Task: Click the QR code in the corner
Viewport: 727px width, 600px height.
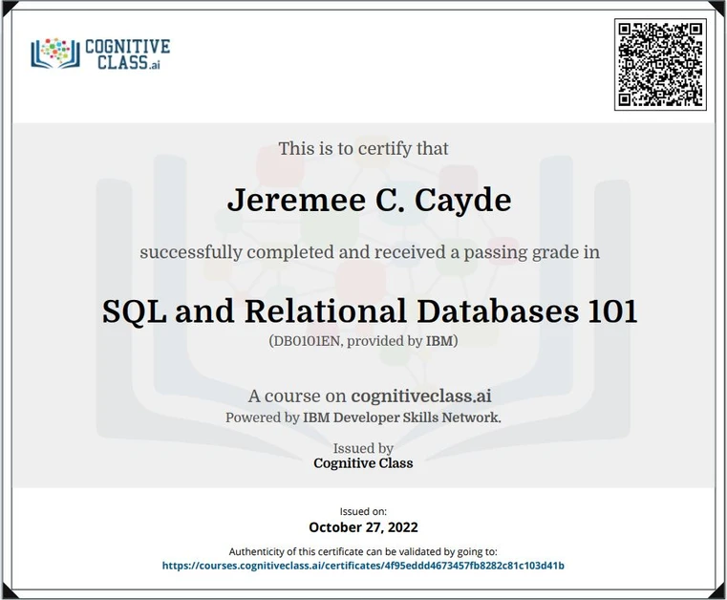Action: pyautogui.click(x=661, y=63)
